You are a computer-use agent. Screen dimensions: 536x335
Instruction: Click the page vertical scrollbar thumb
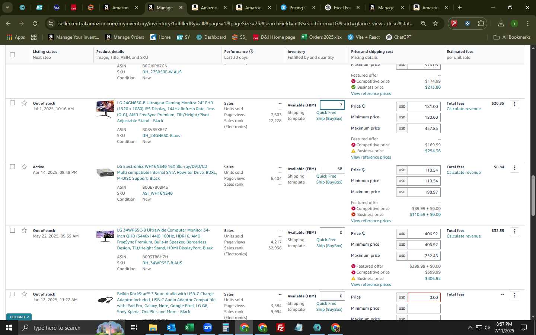coord(533,195)
